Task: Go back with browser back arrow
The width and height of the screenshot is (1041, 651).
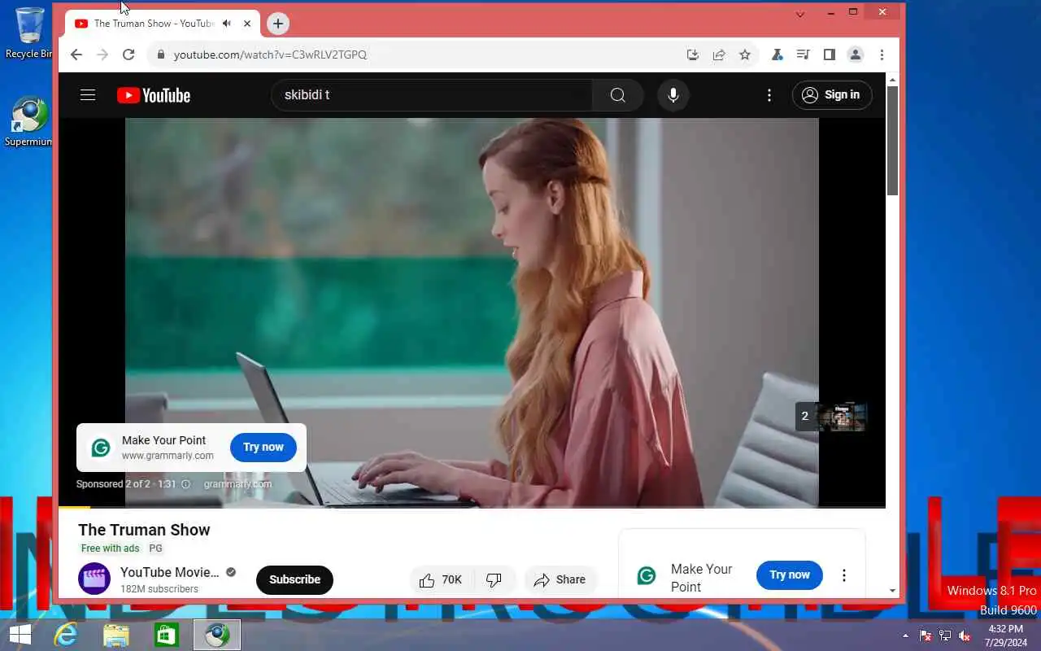Action: point(76,55)
